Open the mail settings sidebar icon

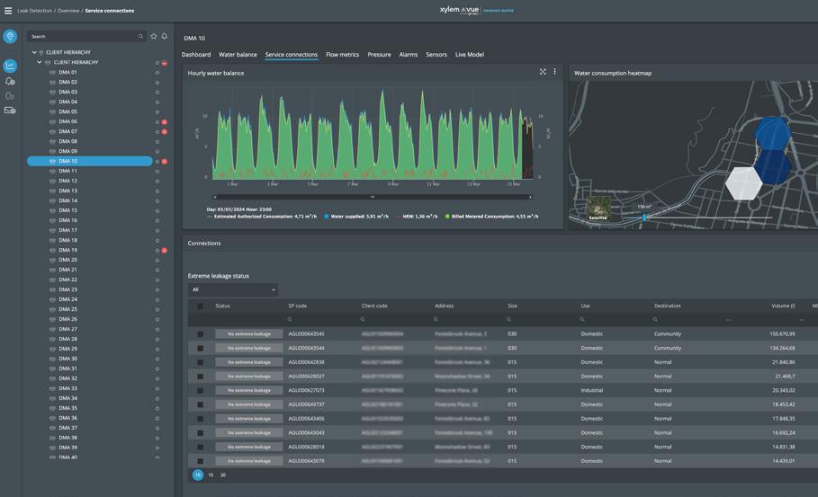pyautogui.click(x=10, y=111)
